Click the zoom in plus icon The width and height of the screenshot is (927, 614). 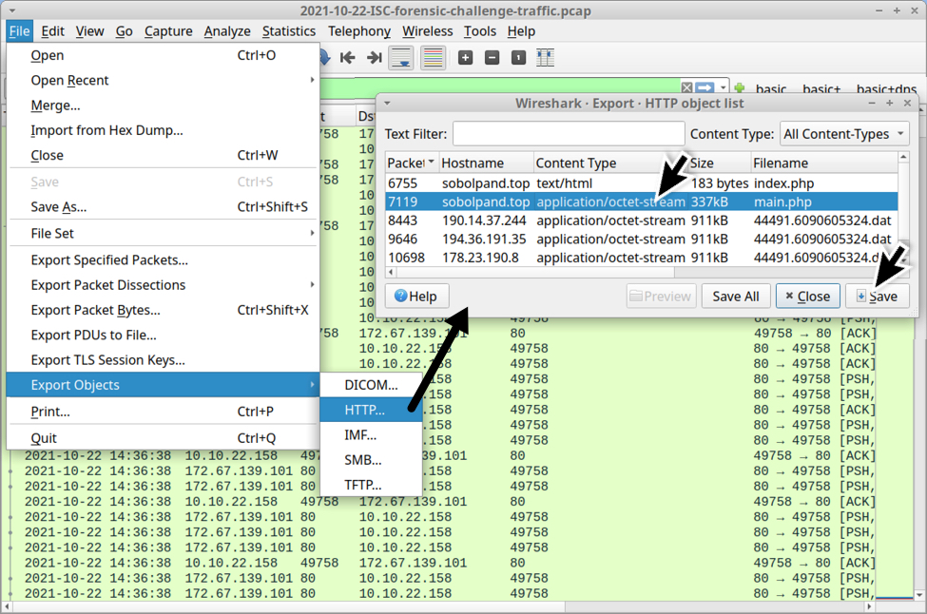tap(465, 58)
